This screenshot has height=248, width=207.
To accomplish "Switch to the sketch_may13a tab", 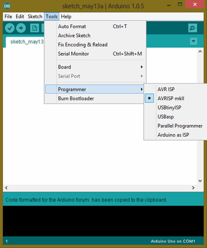I will tap(25, 42).
